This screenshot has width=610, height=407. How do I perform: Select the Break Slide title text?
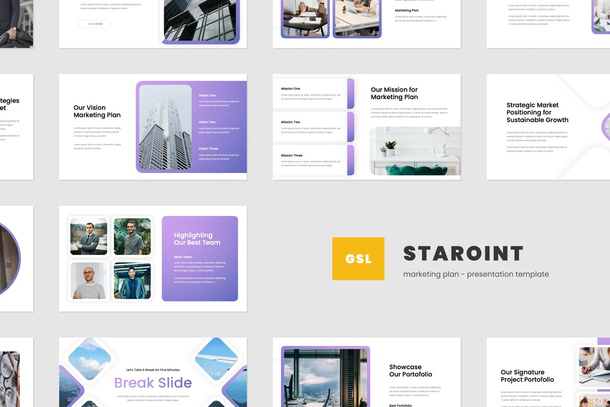pos(153,383)
